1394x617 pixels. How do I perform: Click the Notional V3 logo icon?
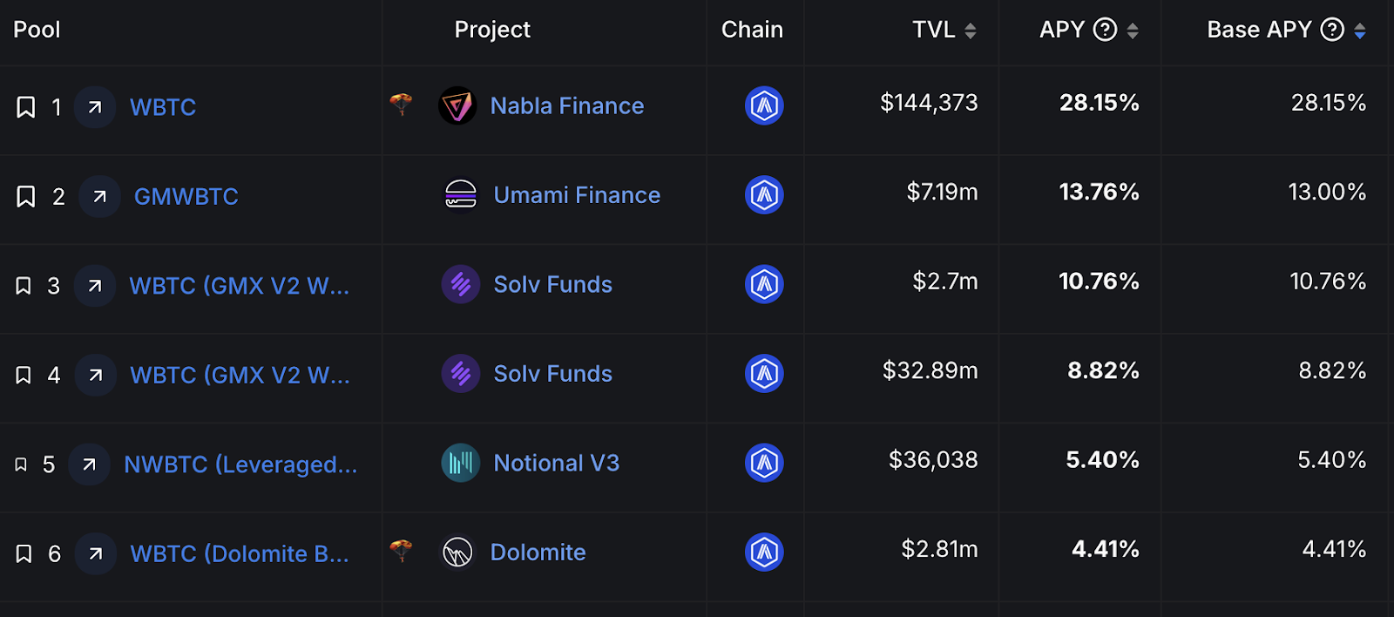[461, 463]
